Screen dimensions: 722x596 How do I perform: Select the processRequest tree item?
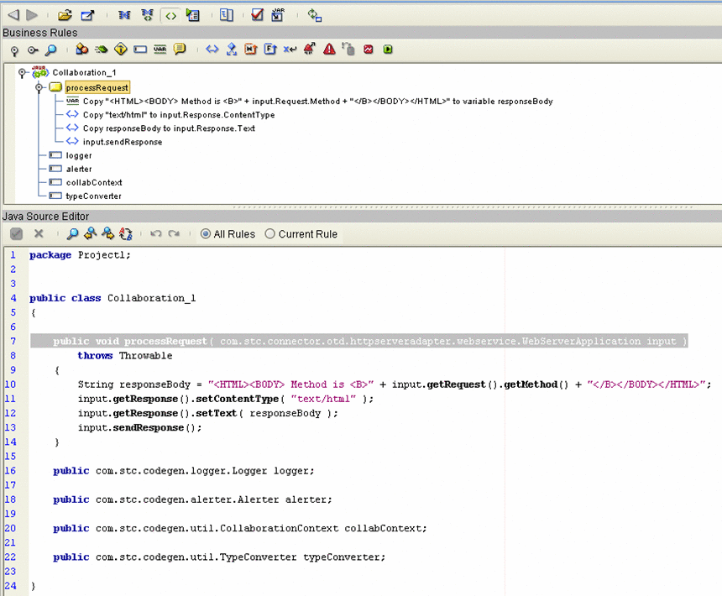tap(97, 87)
